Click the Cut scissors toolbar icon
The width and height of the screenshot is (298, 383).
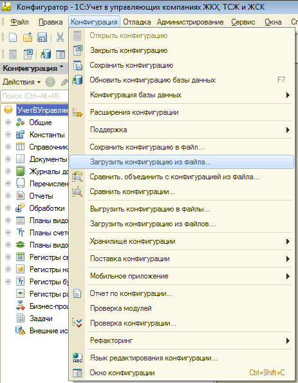[x=60, y=37]
